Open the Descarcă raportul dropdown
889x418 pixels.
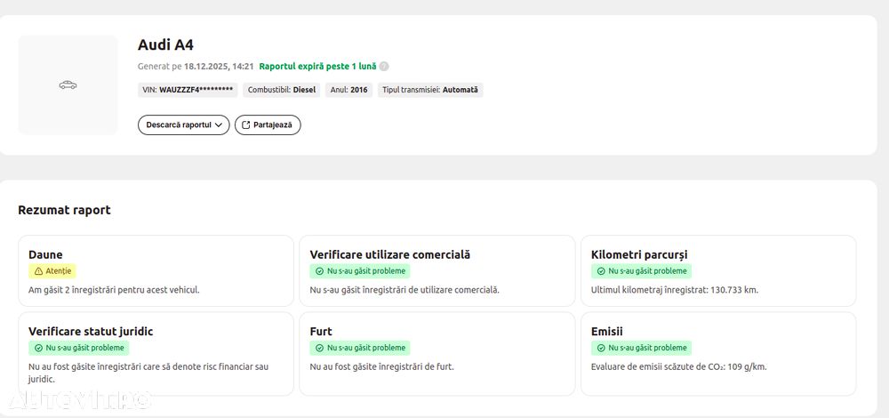click(183, 125)
